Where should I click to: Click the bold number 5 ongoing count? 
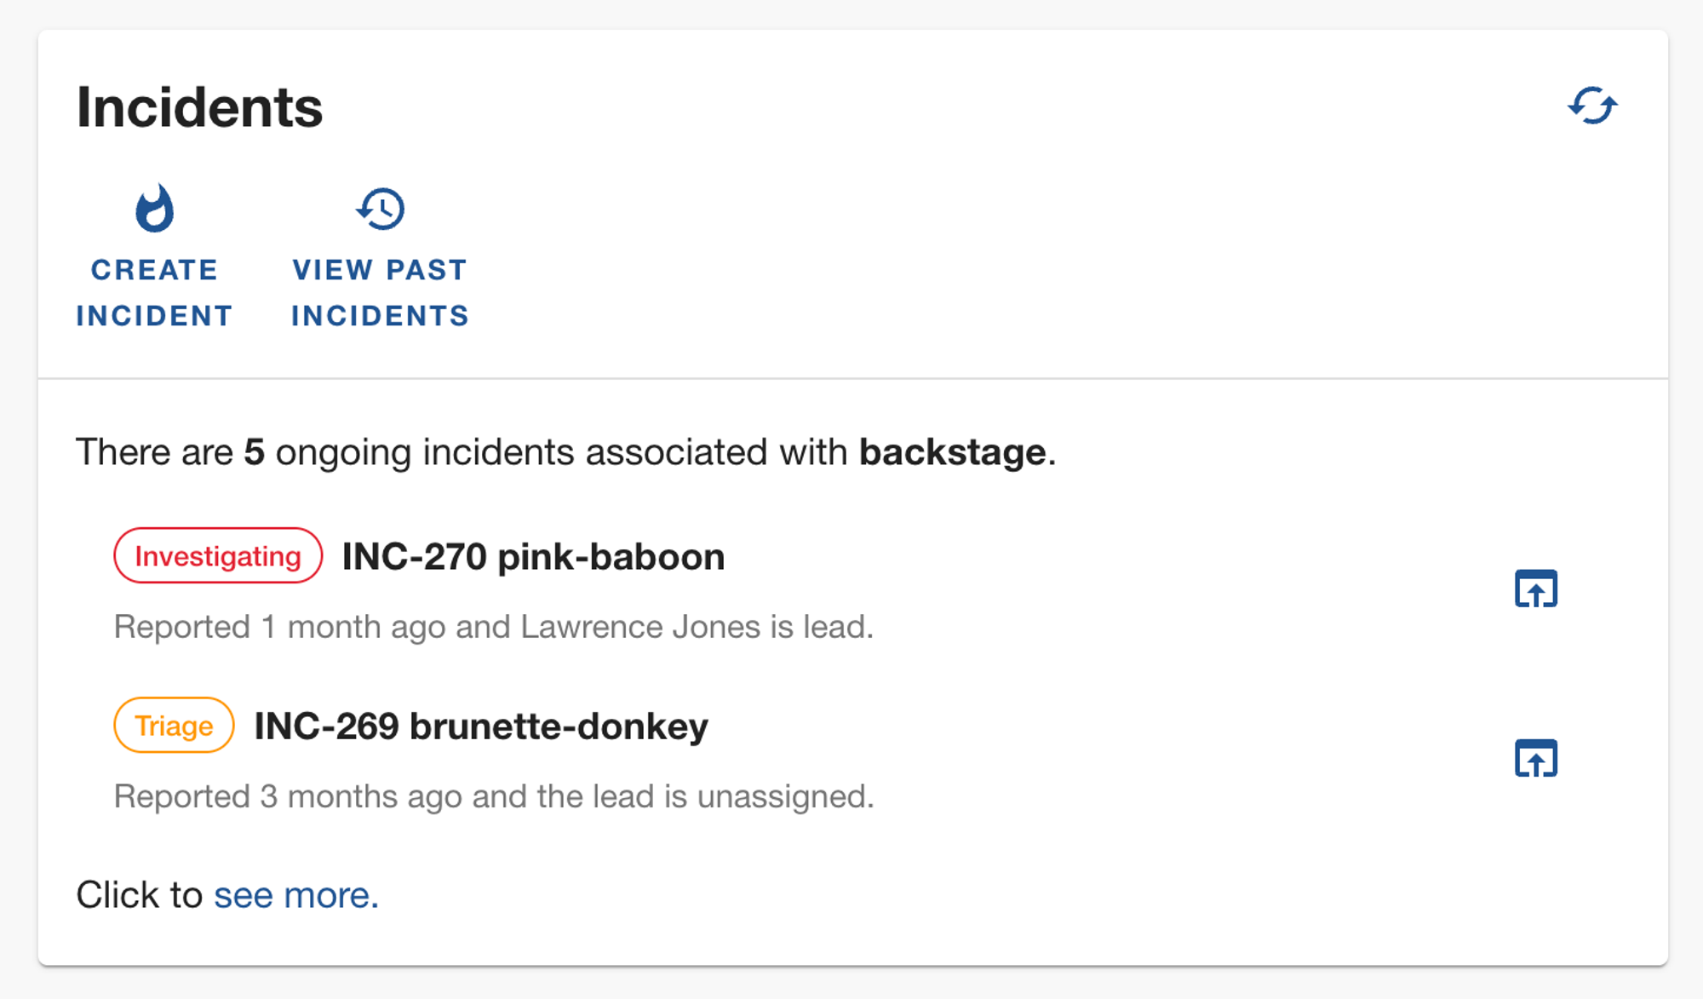point(254,452)
